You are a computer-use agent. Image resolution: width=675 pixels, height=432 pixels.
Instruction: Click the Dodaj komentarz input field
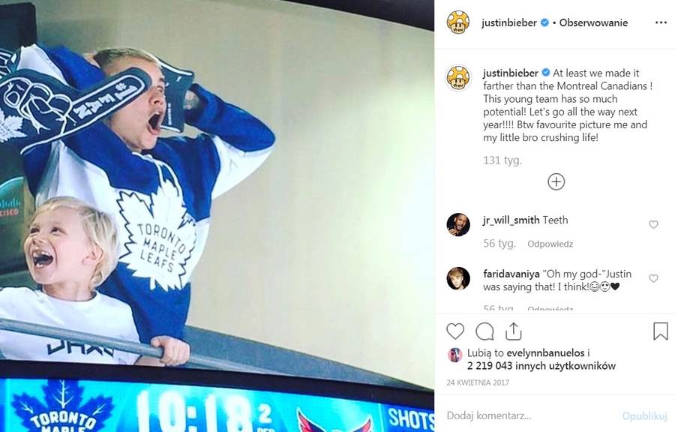[x=525, y=415]
